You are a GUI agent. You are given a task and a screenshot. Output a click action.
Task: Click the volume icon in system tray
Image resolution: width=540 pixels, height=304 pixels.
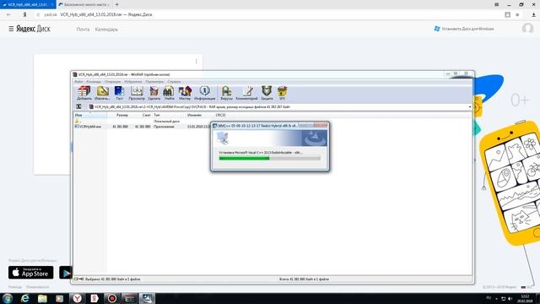[510, 298]
